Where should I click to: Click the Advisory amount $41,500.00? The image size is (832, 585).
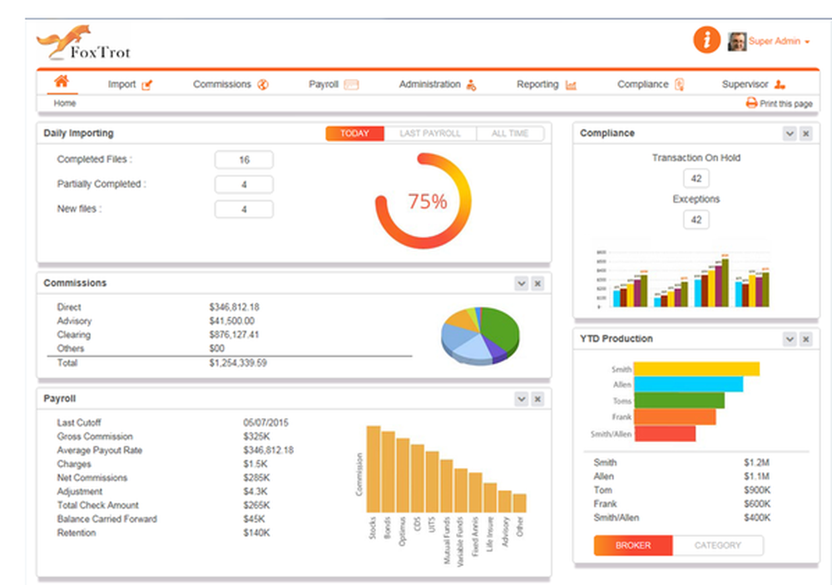[x=232, y=321]
